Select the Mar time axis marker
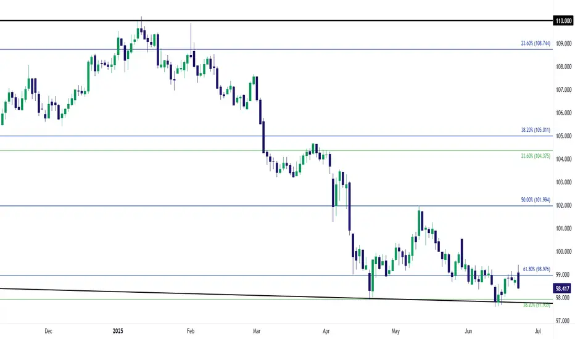Viewport: 575px width, 339px height. pos(257,331)
